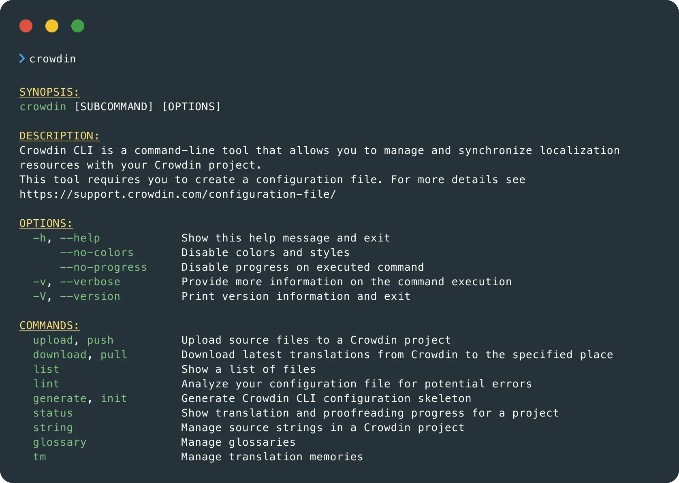Open the crowdin configuration-file support link
Viewport: 679px width, 483px height.
[177, 194]
